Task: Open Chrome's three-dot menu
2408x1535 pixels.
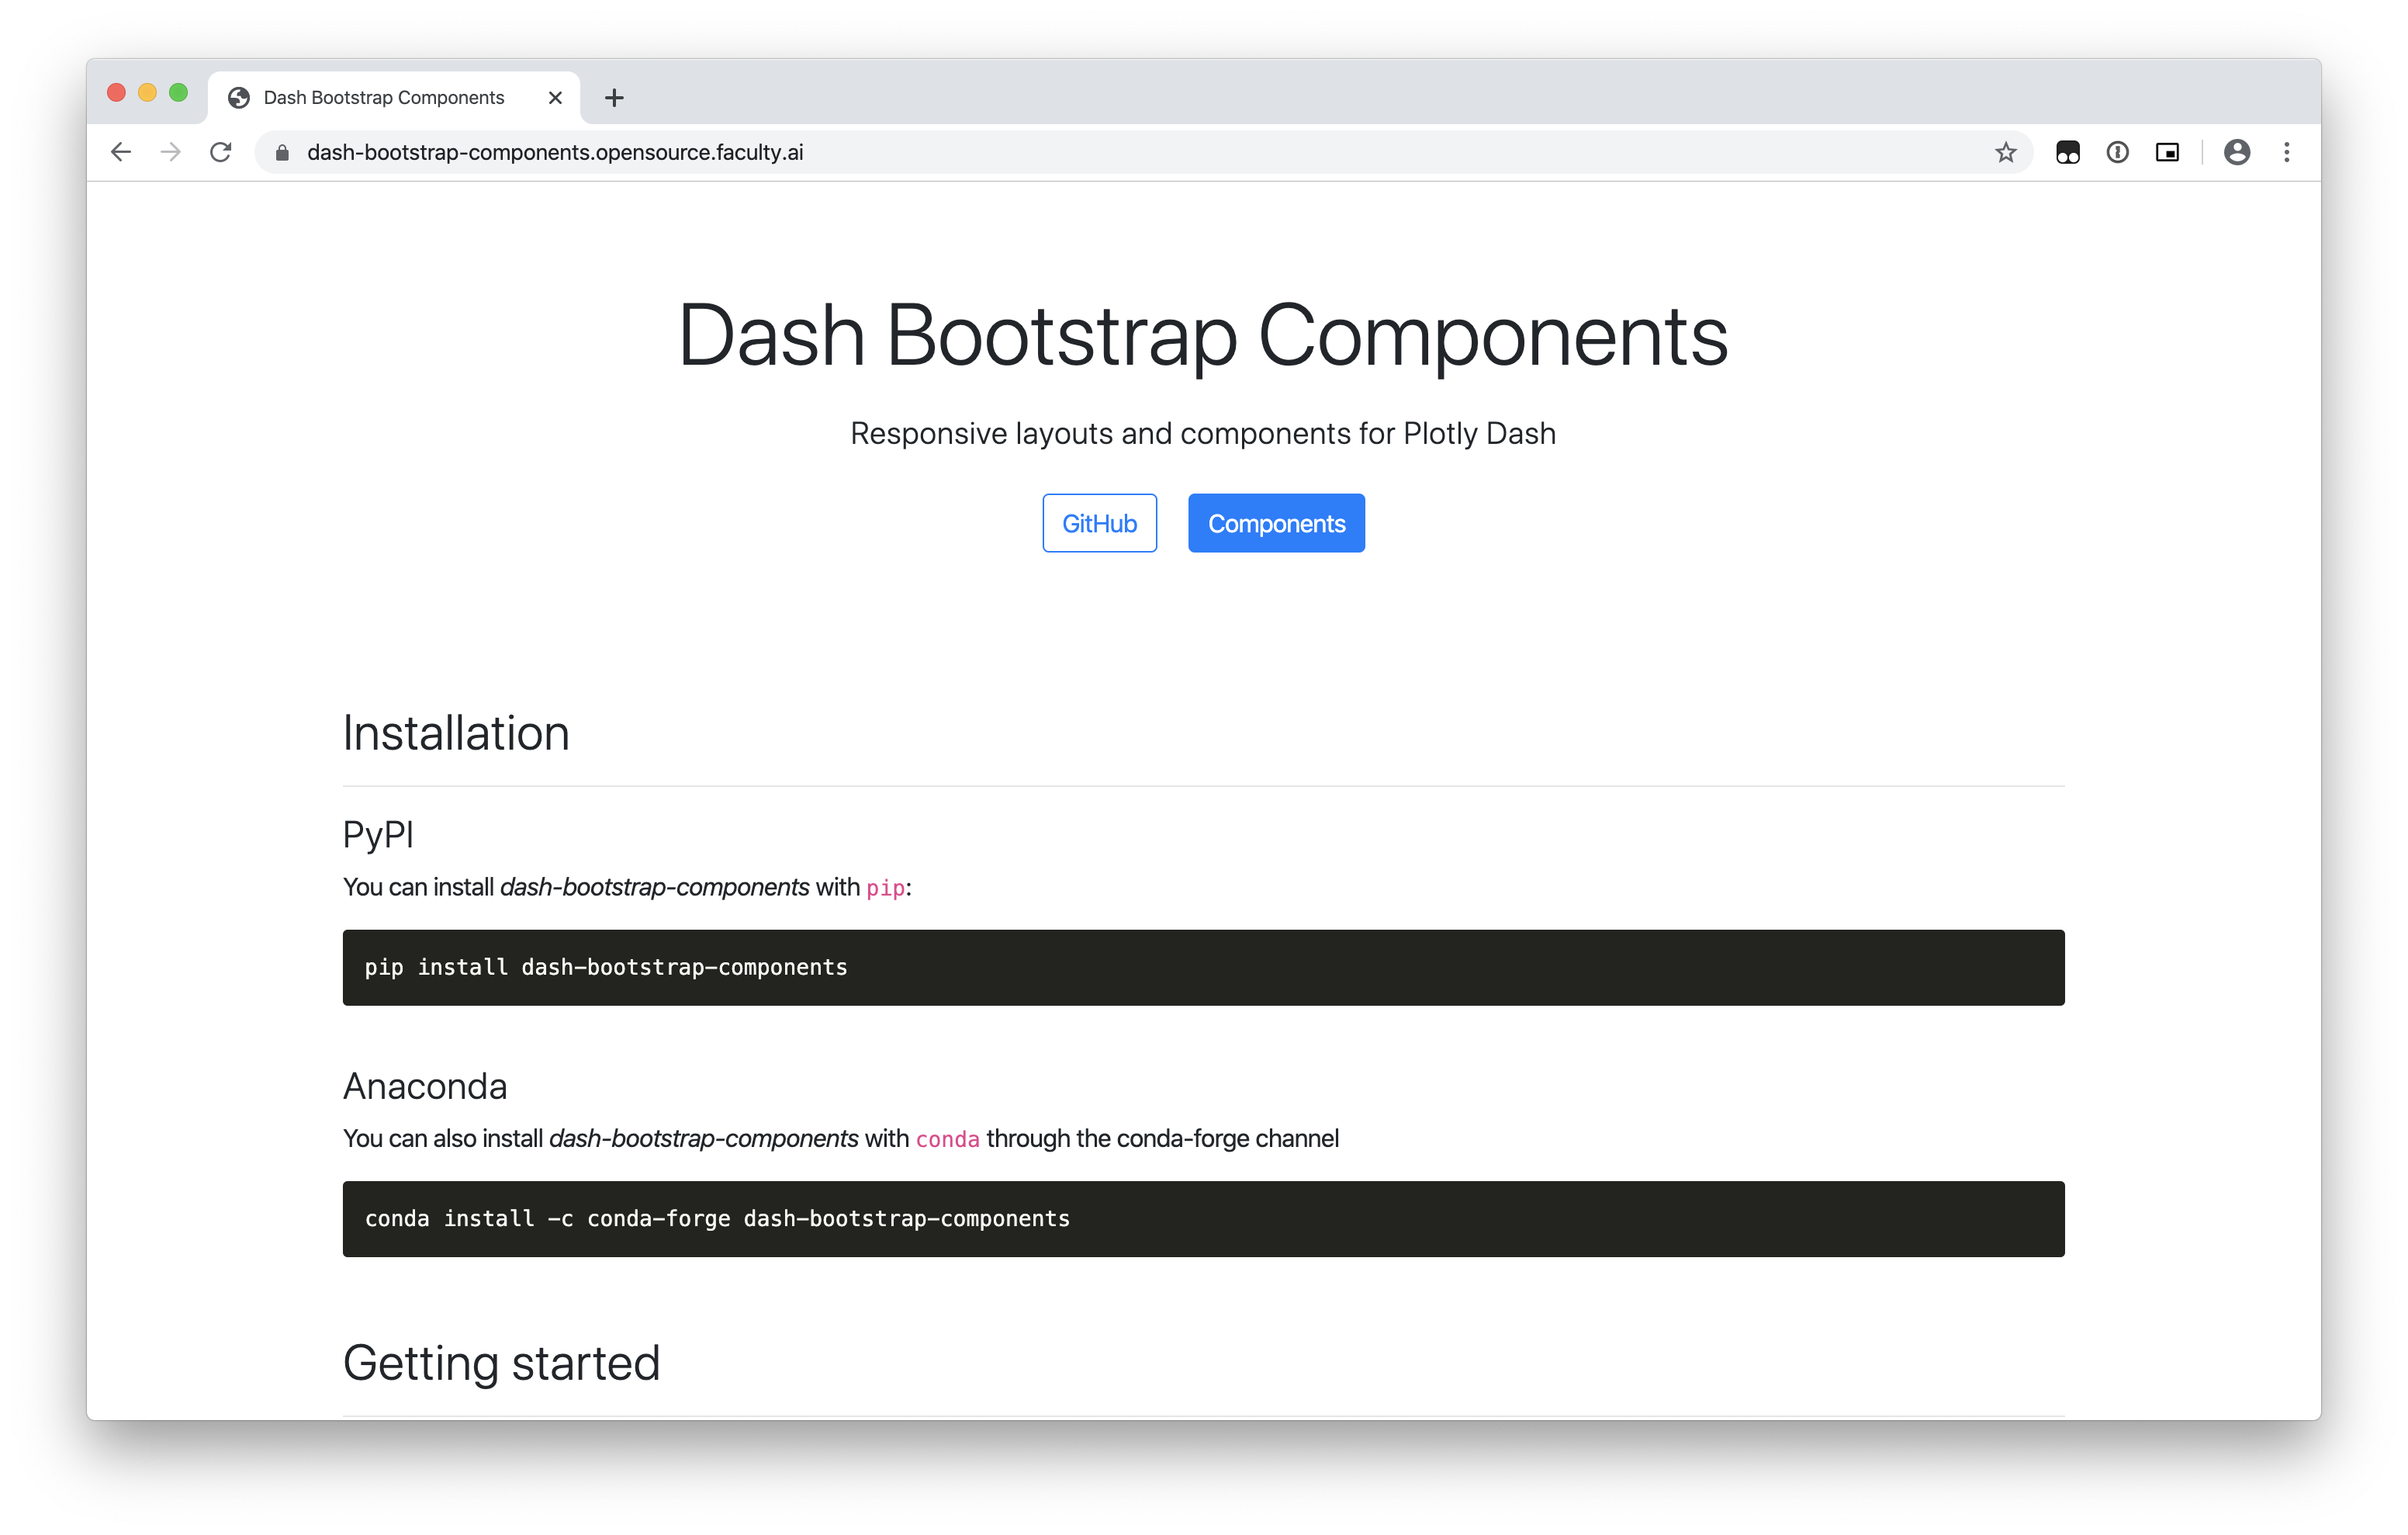Action: pos(2287,152)
